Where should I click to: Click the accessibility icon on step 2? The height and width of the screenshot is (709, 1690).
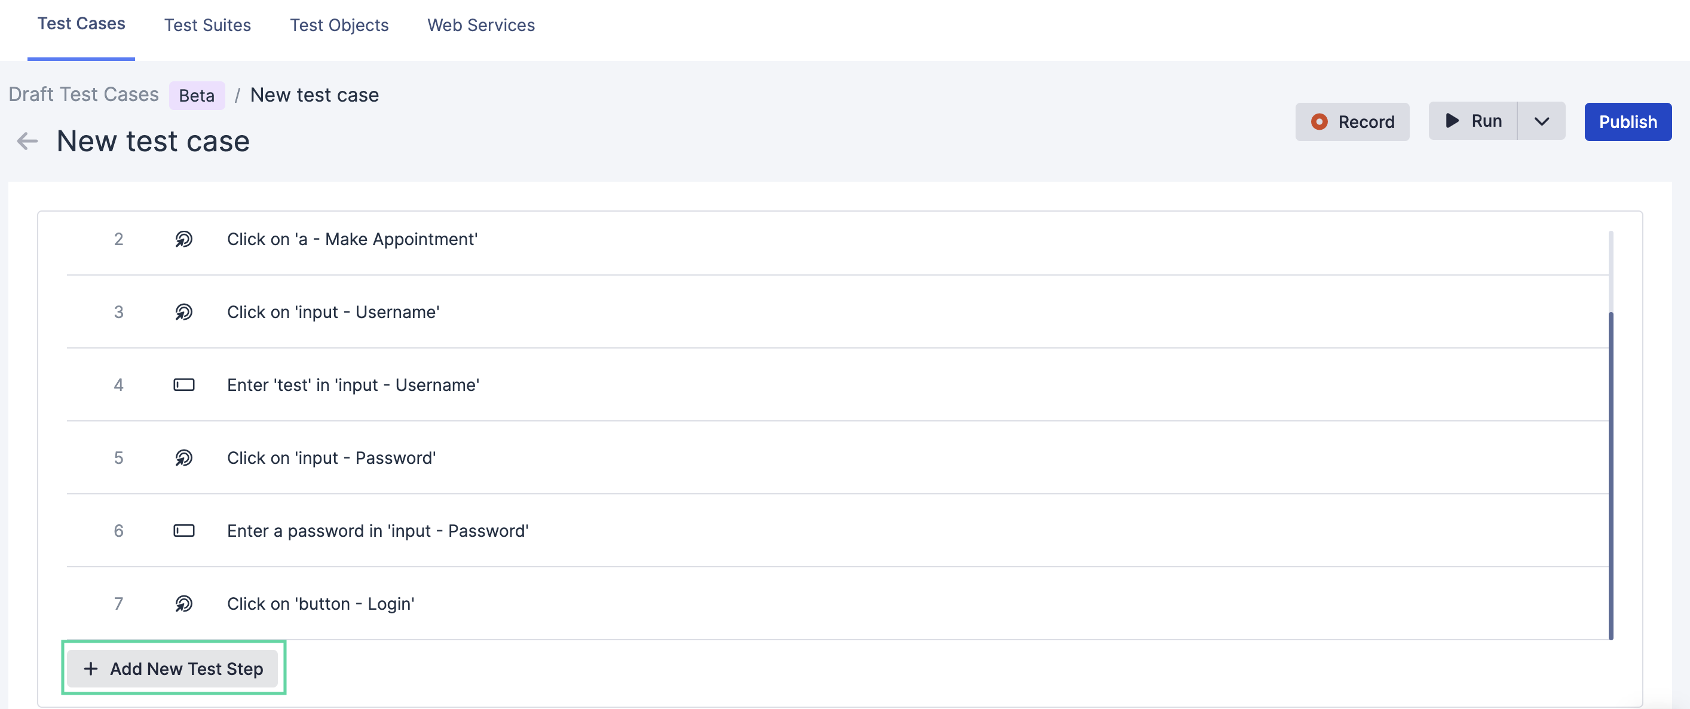point(183,239)
